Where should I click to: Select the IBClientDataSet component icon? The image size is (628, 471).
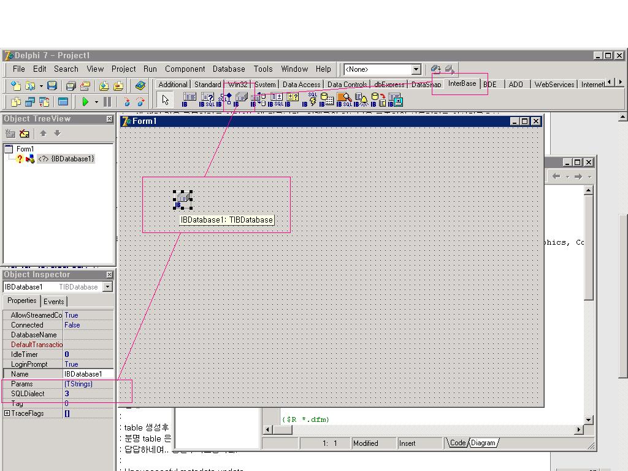click(x=396, y=100)
